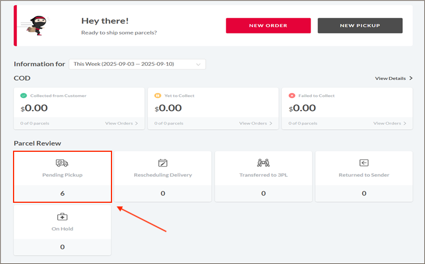
Task: Open View Orders under Collected from Customer
Action: coord(122,123)
